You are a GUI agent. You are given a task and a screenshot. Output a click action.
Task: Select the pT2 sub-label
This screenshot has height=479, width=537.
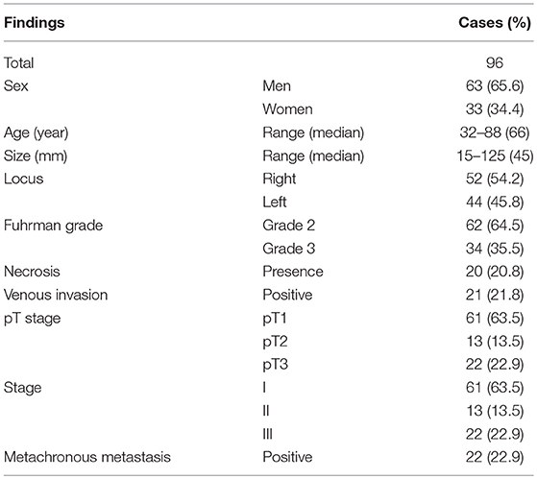(x=275, y=342)
